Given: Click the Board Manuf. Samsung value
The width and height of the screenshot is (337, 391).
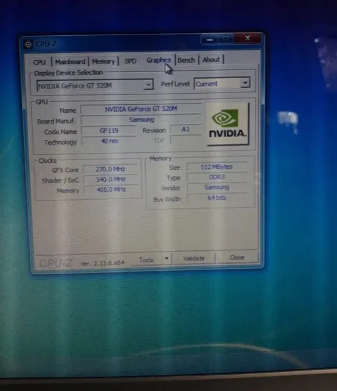Looking at the screenshot, I should (x=141, y=120).
